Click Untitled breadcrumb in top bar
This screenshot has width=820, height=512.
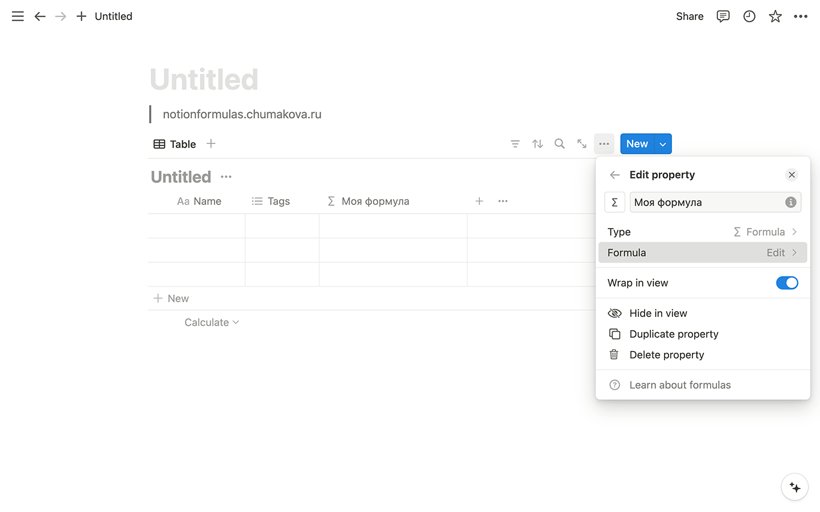click(x=113, y=16)
